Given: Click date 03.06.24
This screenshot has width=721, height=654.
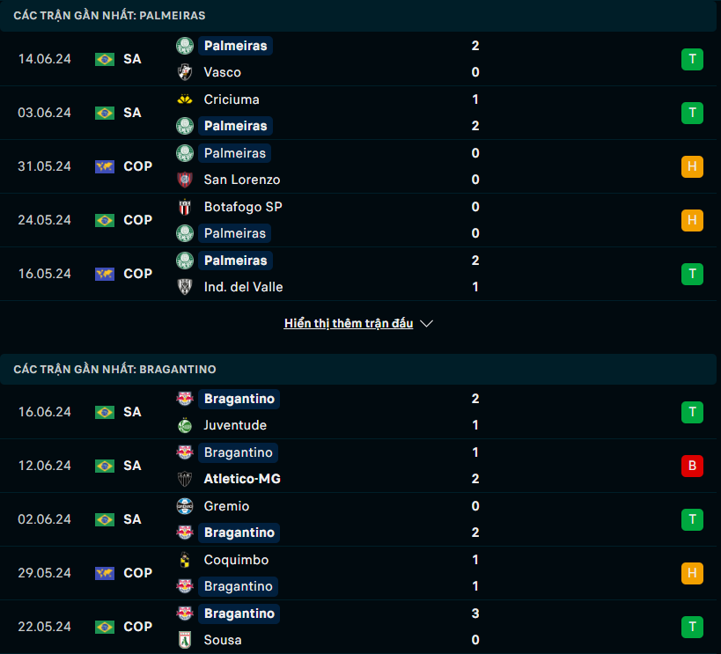Looking at the screenshot, I should [x=45, y=113].
